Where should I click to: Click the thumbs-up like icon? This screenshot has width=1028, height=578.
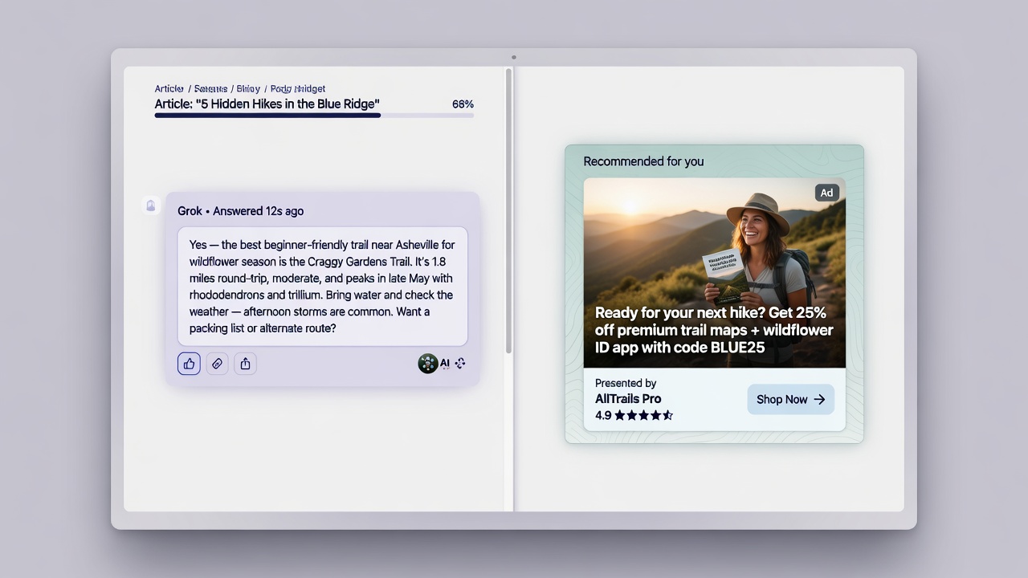pyautogui.click(x=189, y=364)
